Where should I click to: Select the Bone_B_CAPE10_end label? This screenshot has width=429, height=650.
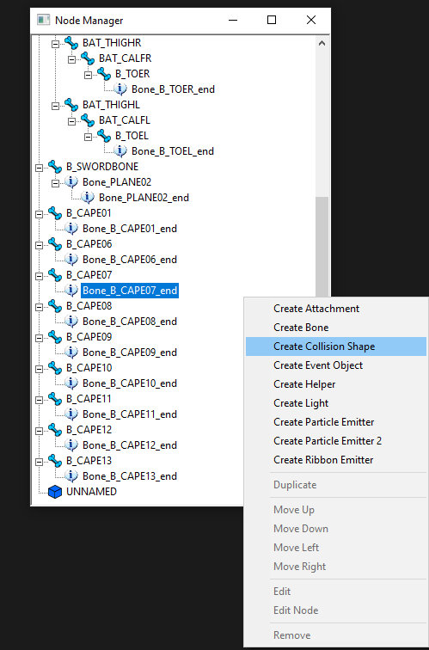click(130, 383)
